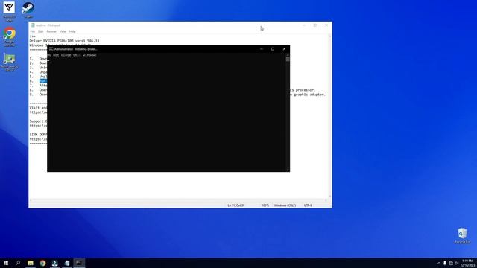Image resolution: width=477 pixels, height=268 pixels.
Task: Click the UTF-8 encoding status entry
Action: [308, 205]
